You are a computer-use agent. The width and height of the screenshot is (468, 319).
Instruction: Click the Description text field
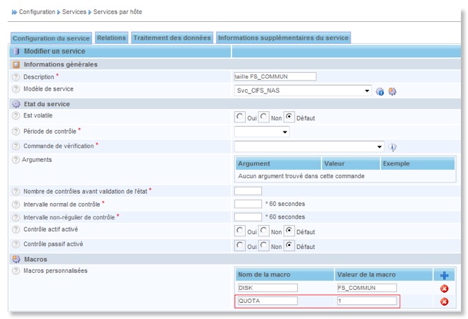click(x=275, y=76)
